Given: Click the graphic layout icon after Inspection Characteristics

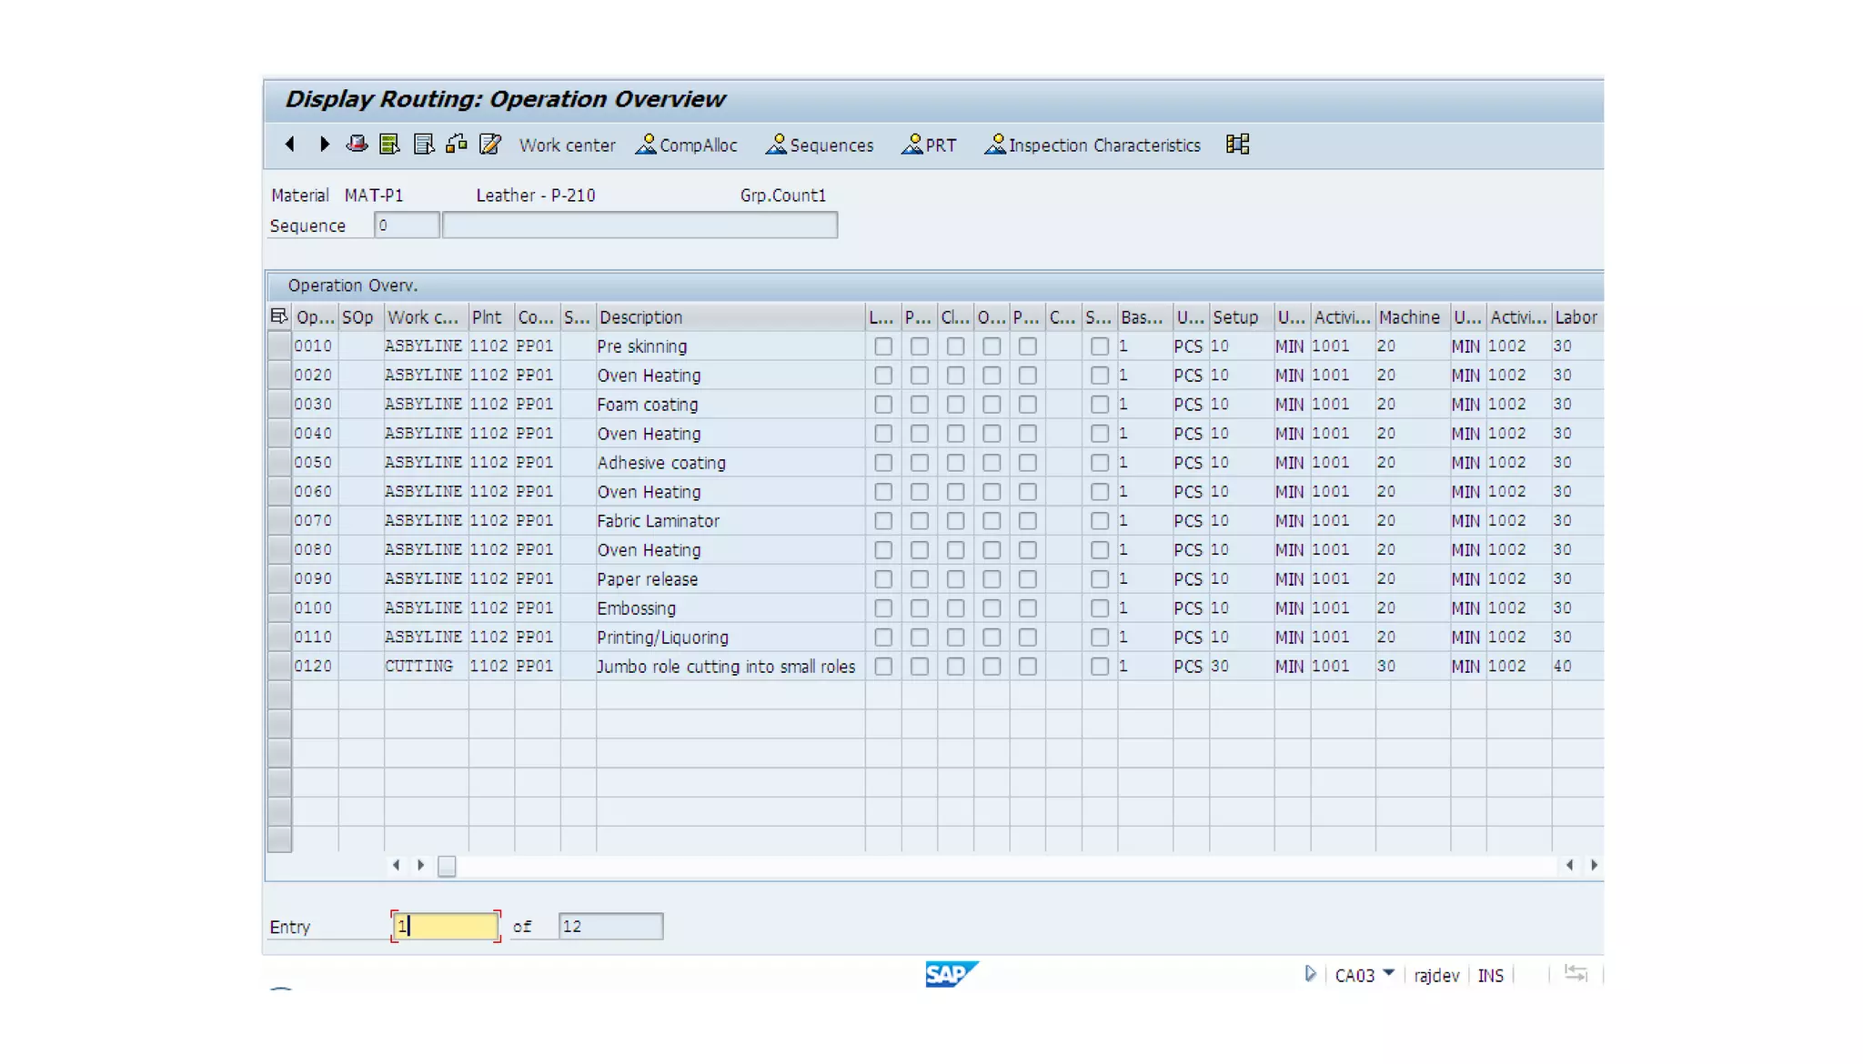Looking at the screenshot, I should 1237,144.
